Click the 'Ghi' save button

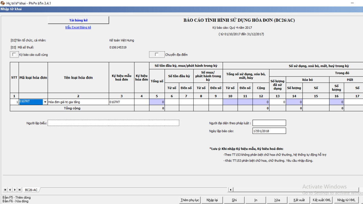(234, 200)
